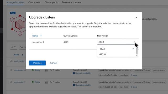This screenshot has width=168, height=94.
Task: Open the sno-worker-0 cluster link
Action: pyautogui.click(x=20, y=70)
